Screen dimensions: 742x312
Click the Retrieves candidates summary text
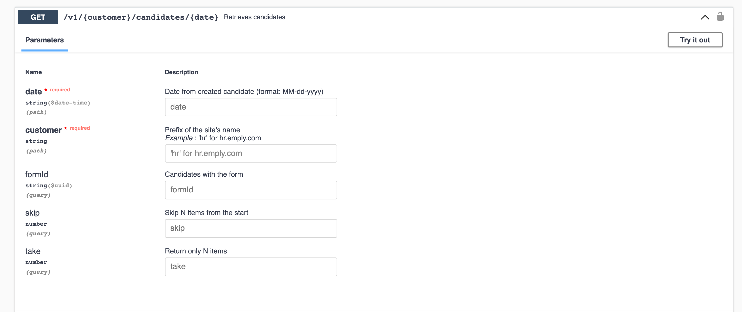pos(254,17)
